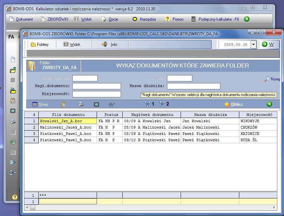The image size is (284, 216).
Task: Click the WIKOWYJE cell
Action: click(258, 121)
